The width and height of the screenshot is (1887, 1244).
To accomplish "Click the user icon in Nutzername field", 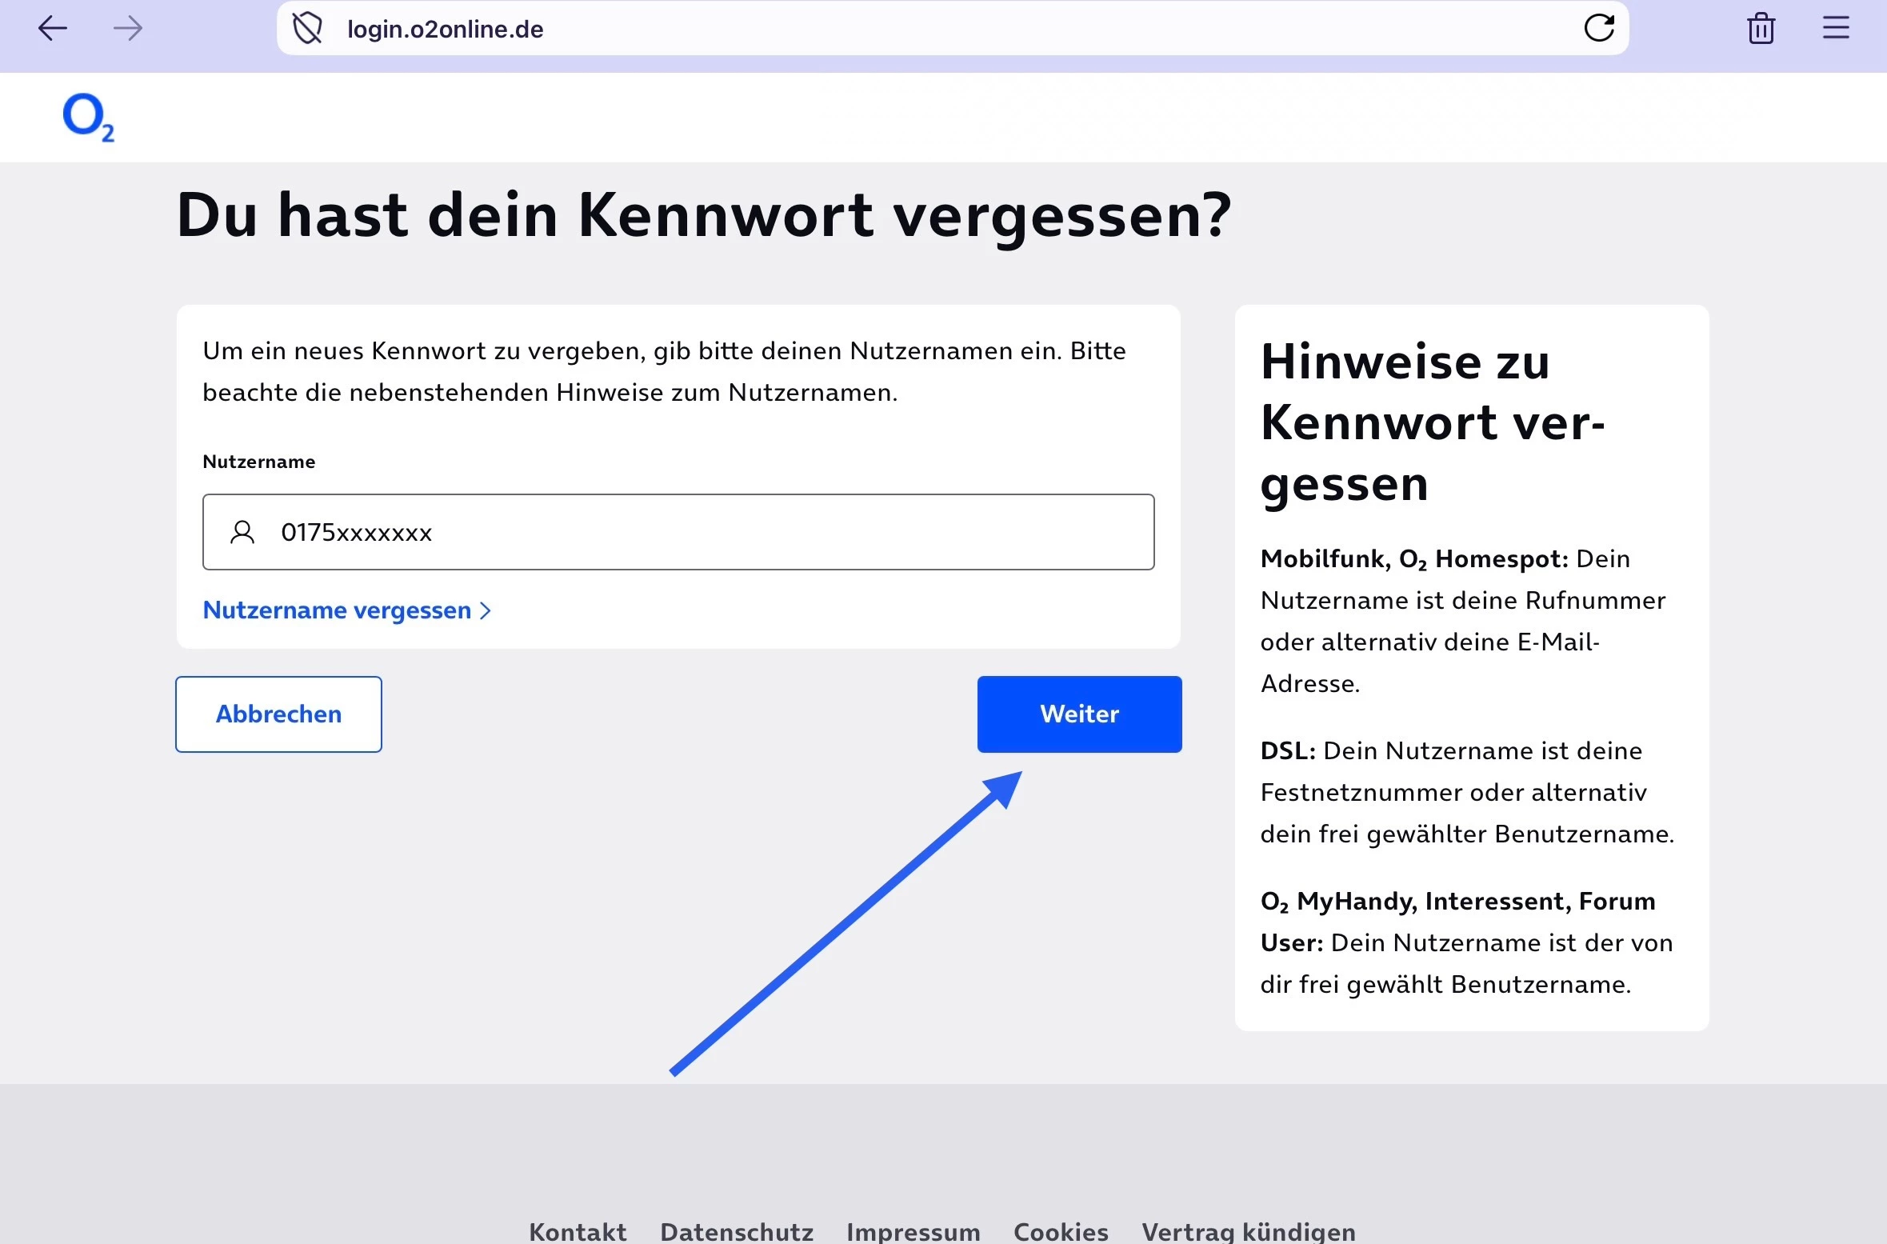I will tap(242, 532).
